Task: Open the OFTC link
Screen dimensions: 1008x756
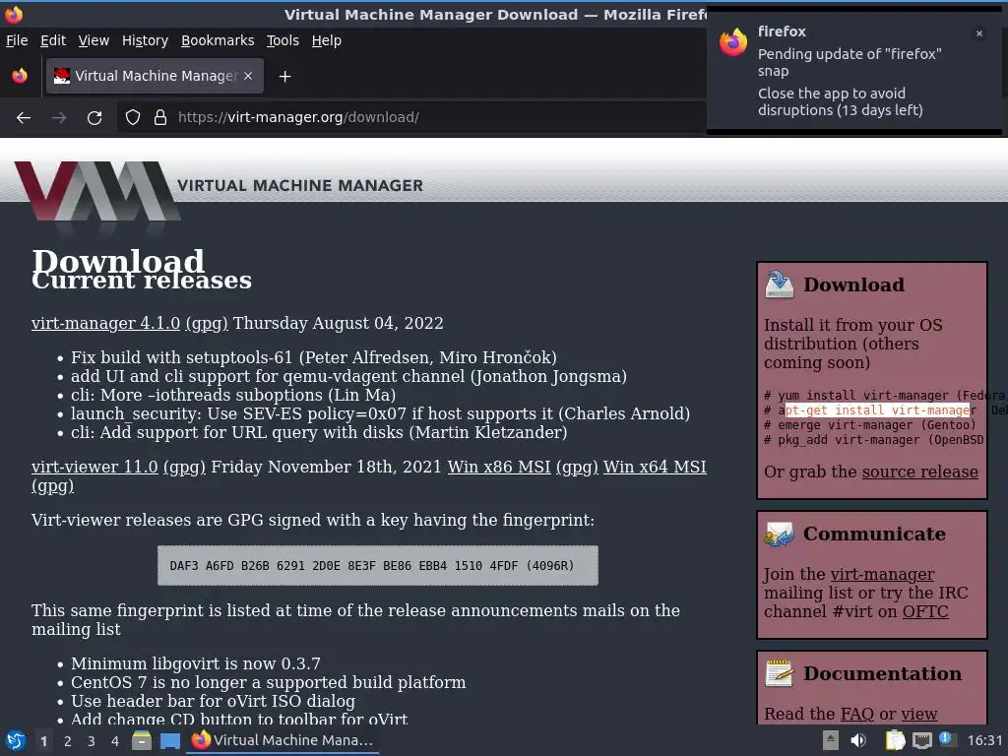Action: click(x=925, y=611)
